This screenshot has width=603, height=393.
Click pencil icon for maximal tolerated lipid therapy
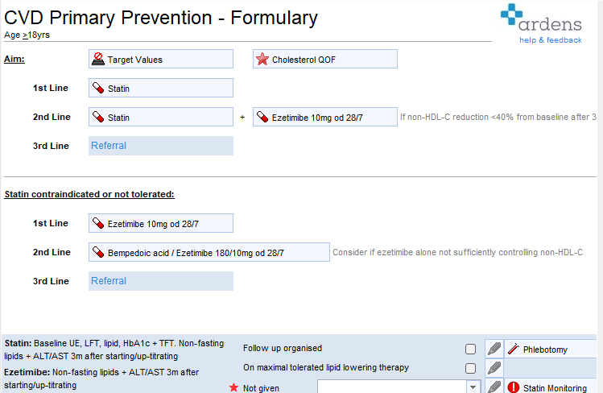494,368
